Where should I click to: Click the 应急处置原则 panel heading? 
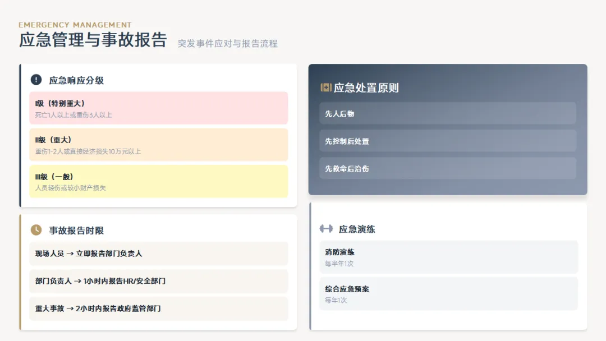click(366, 87)
